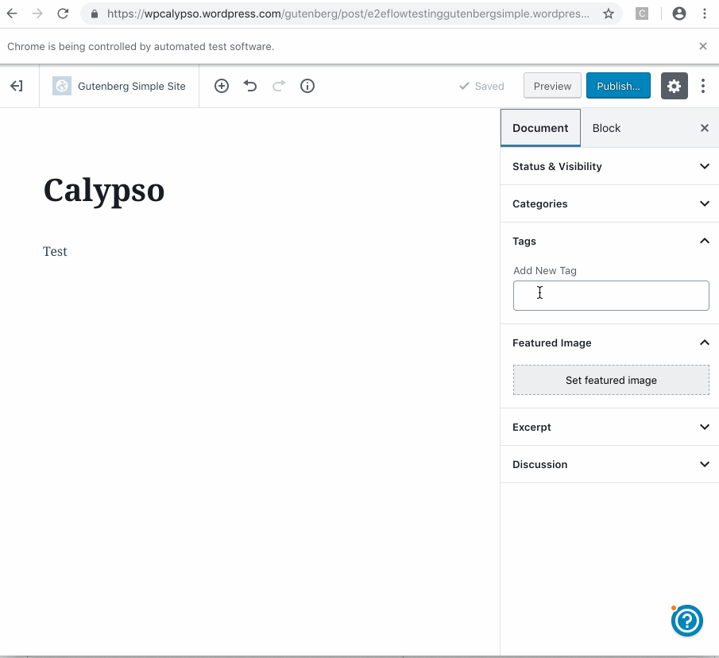719x658 pixels.
Task: Switch to the Block tab
Action: click(606, 128)
